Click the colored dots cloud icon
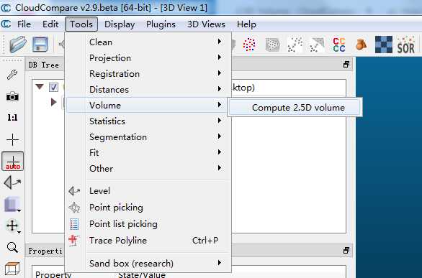422x278 pixels. tap(249, 45)
